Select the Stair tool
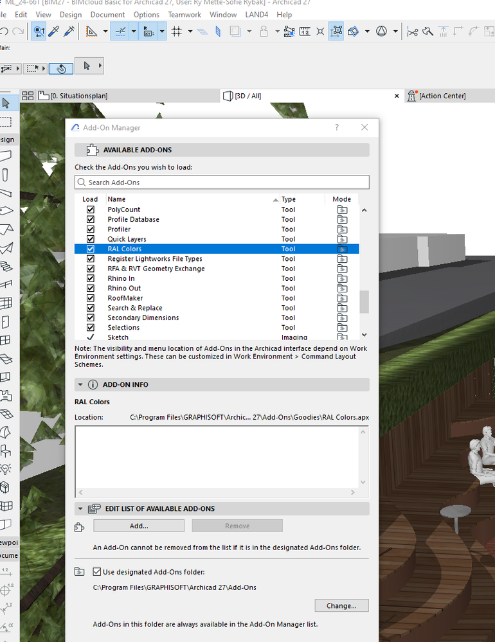 6,267
